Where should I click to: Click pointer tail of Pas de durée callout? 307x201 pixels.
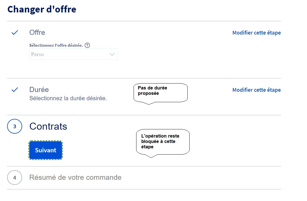149,103
